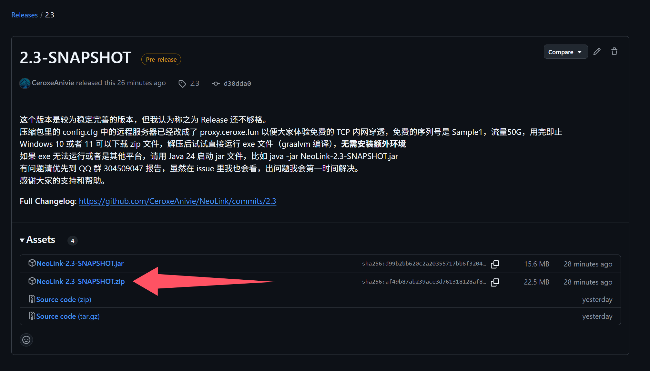Image resolution: width=650 pixels, height=371 pixels.
Task: Open the Full Changelog commits URL
Action: tap(177, 201)
